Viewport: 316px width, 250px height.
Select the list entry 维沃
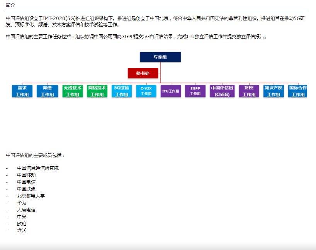click(x=22, y=231)
